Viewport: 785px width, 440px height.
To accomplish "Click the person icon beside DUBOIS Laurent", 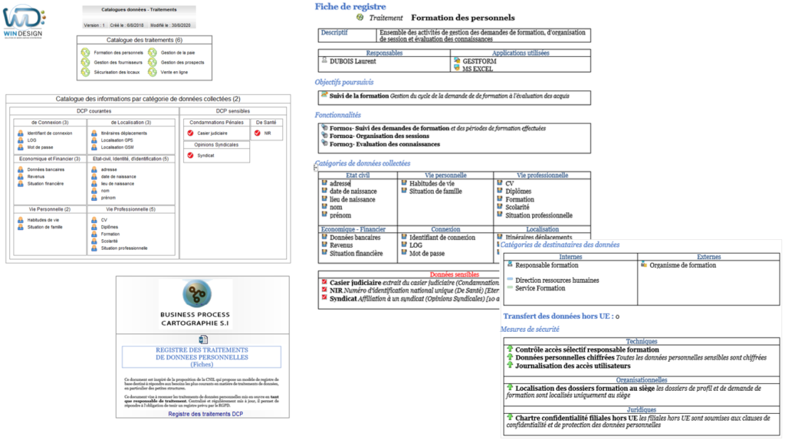I will tap(324, 60).
